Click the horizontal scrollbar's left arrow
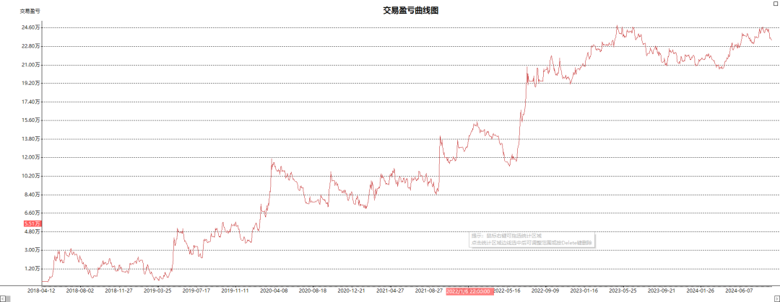780x302 pixels. tap(3, 298)
